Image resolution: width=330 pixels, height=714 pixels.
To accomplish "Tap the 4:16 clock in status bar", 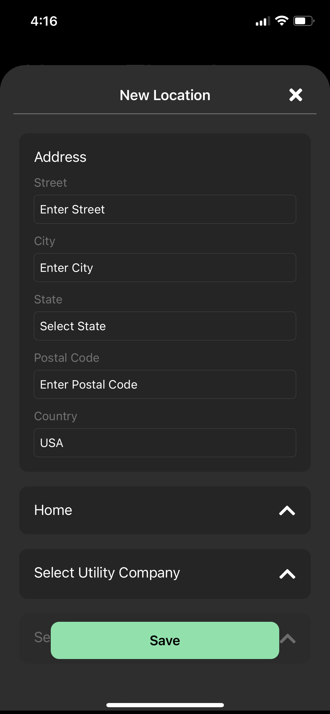I will tap(44, 21).
